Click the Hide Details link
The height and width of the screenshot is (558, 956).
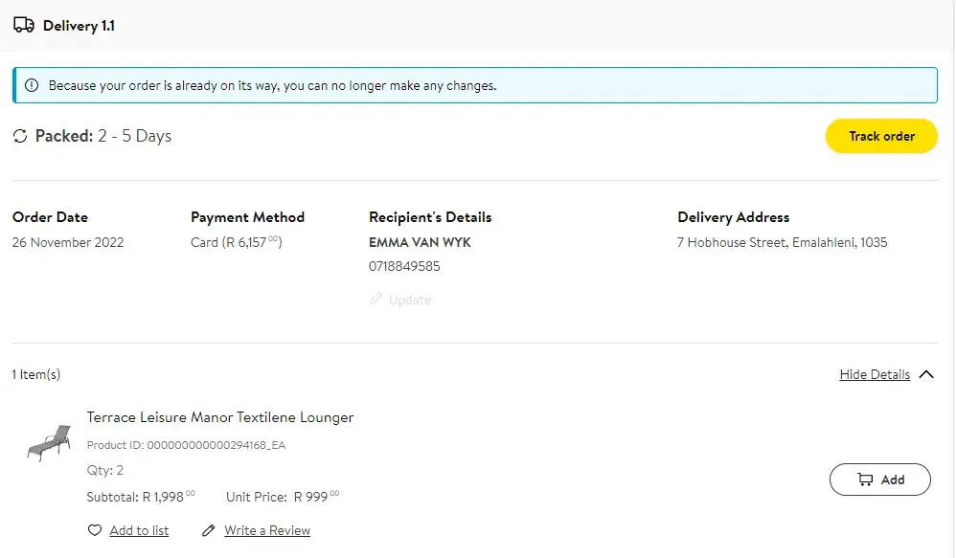pyautogui.click(x=875, y=374)
